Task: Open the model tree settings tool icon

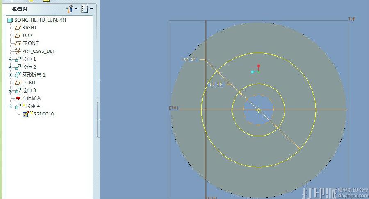Action: pos(69,9)
